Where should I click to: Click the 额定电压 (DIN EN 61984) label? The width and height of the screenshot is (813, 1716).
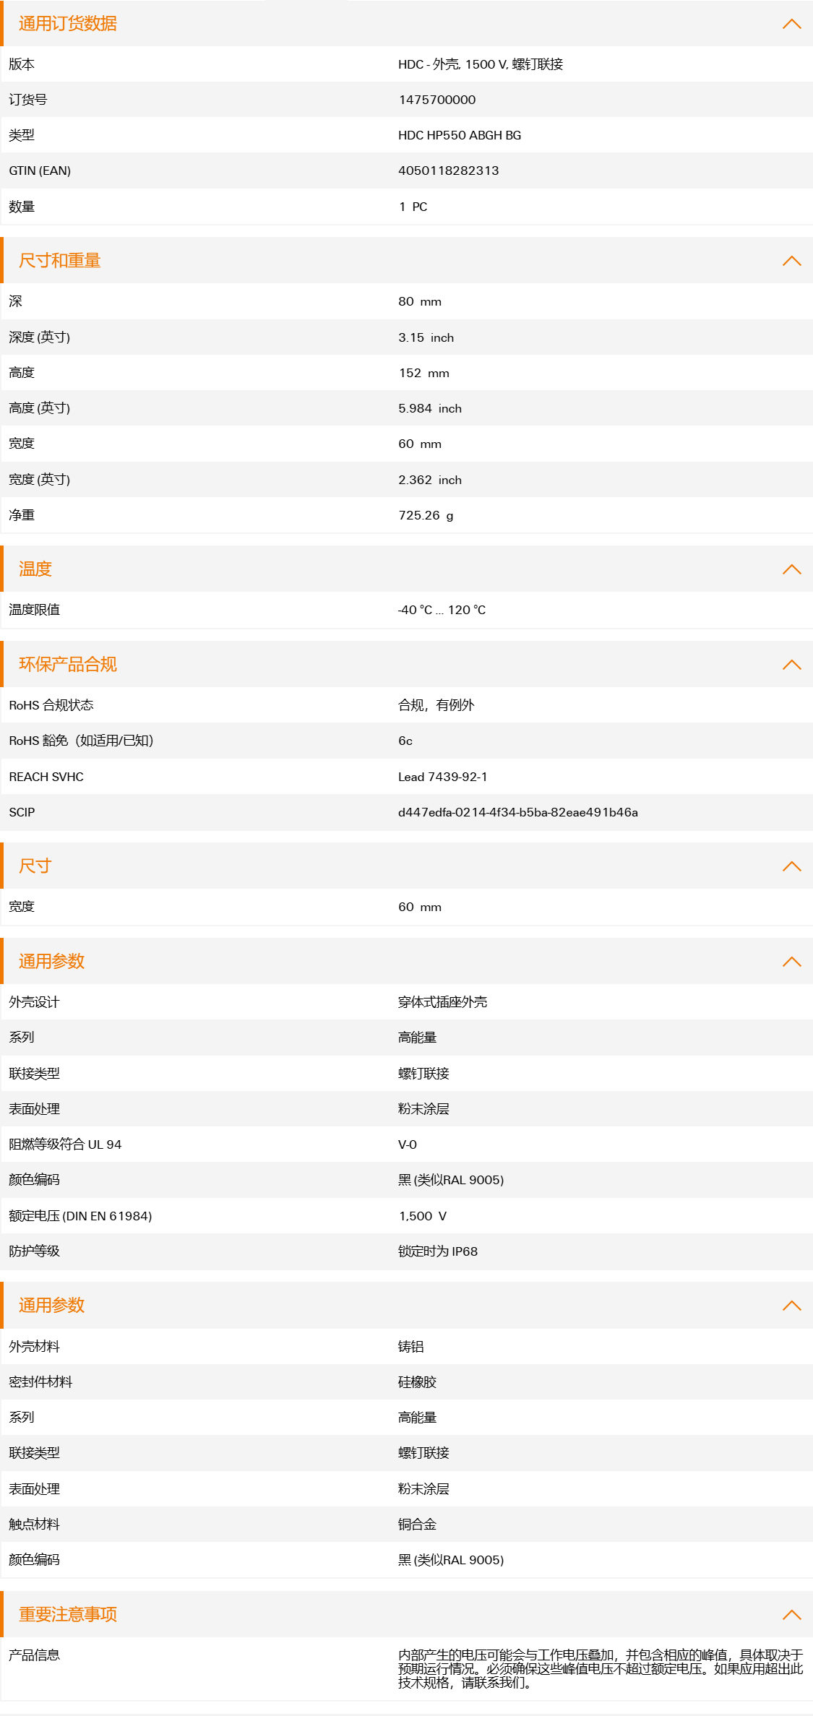coord(80,1216)
